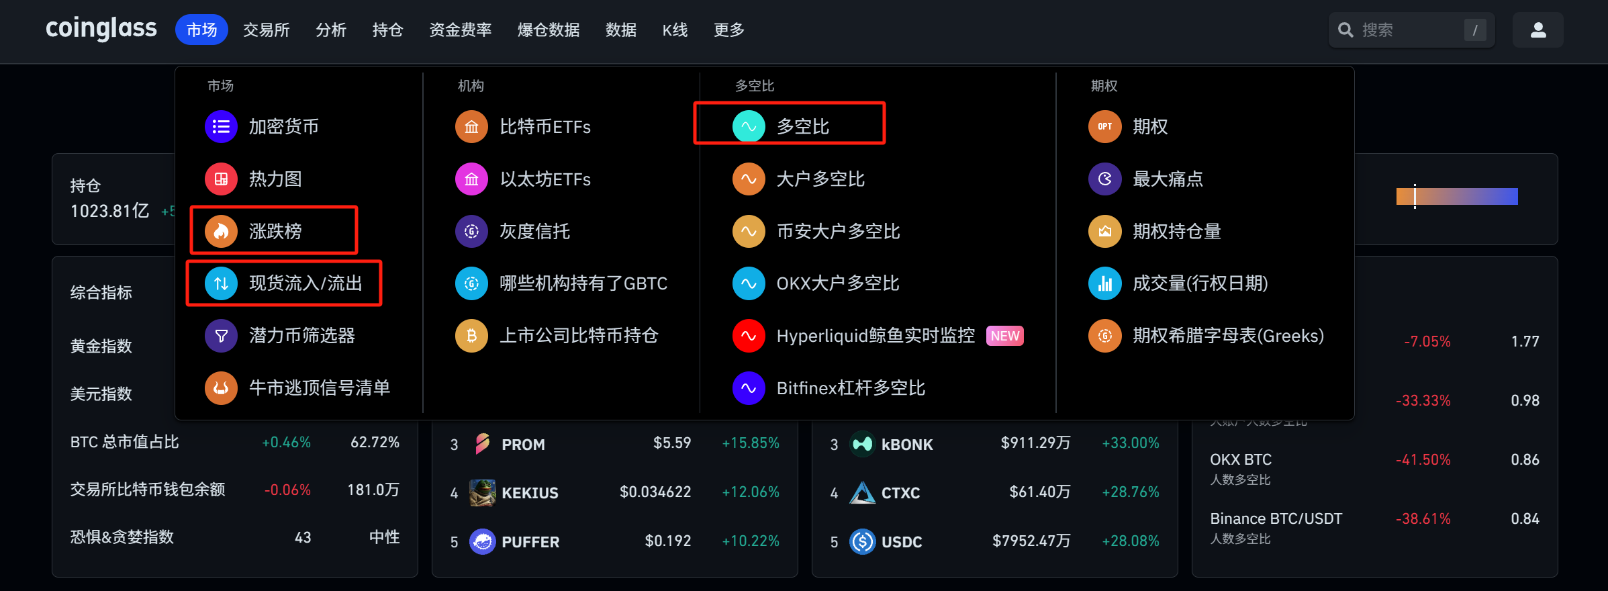Click the 涨跌榜 flame icon
The height and width of the screenshot is (591, 1608).
(x=221, y=231)
